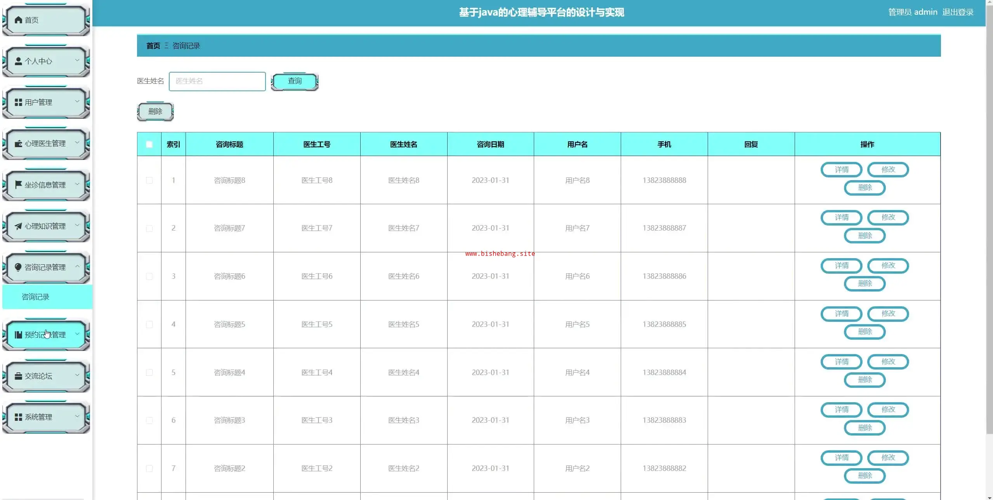Check the checkbox for row 咨询标题6
Screen dimensions: 993x500
coord(149,276)
